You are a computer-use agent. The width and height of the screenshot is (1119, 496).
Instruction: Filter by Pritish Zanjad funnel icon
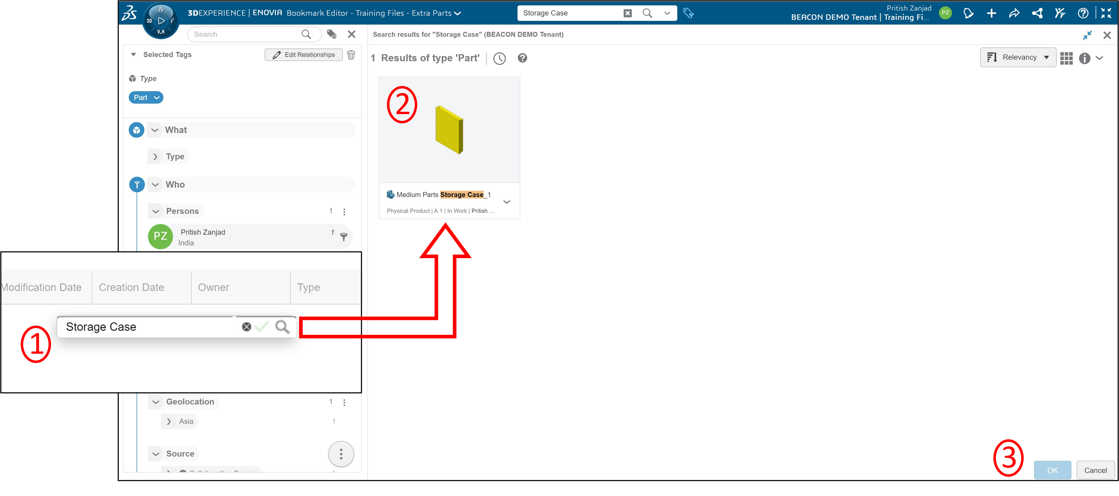coord(344,237)
